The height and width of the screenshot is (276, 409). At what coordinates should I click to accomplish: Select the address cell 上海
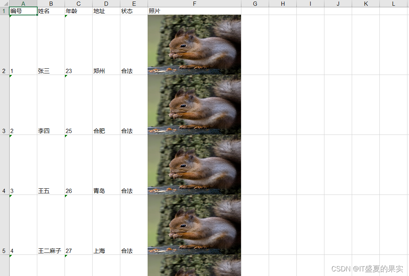(106, 225)
